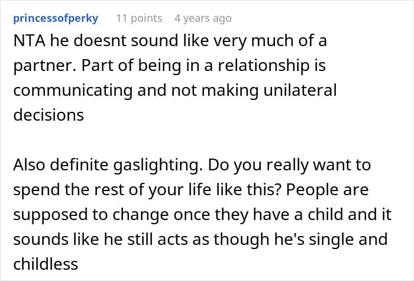This screenshot has width=414, height=281.
Task: Select the word decisions in first paragraph
Action: 48,115
